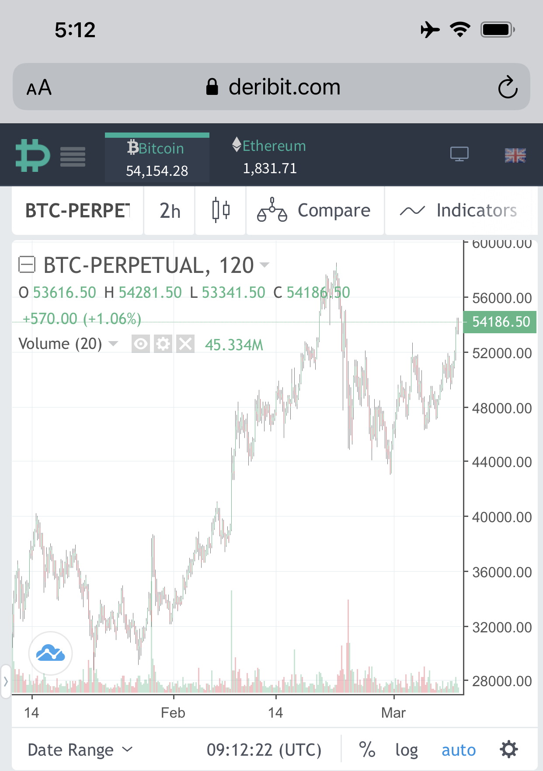Open the hamburger menu
The height and width of the screenshot is (771, 543).
(73, 157)
